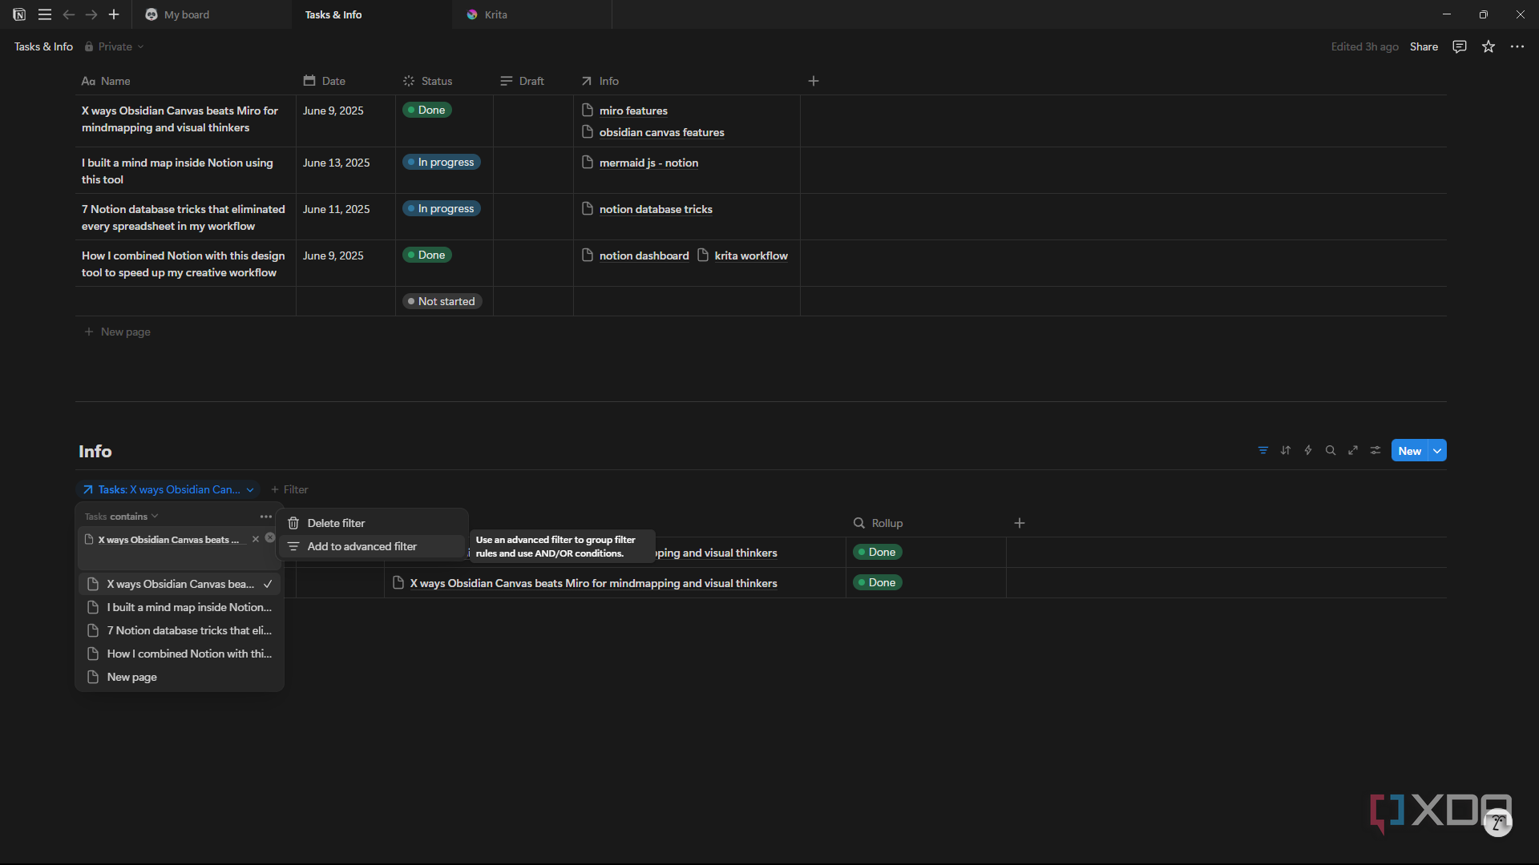The height and width of the screenshot is (865, 1539).
Task: Select How I combined Notion option
Action: [x=180, y=654]
